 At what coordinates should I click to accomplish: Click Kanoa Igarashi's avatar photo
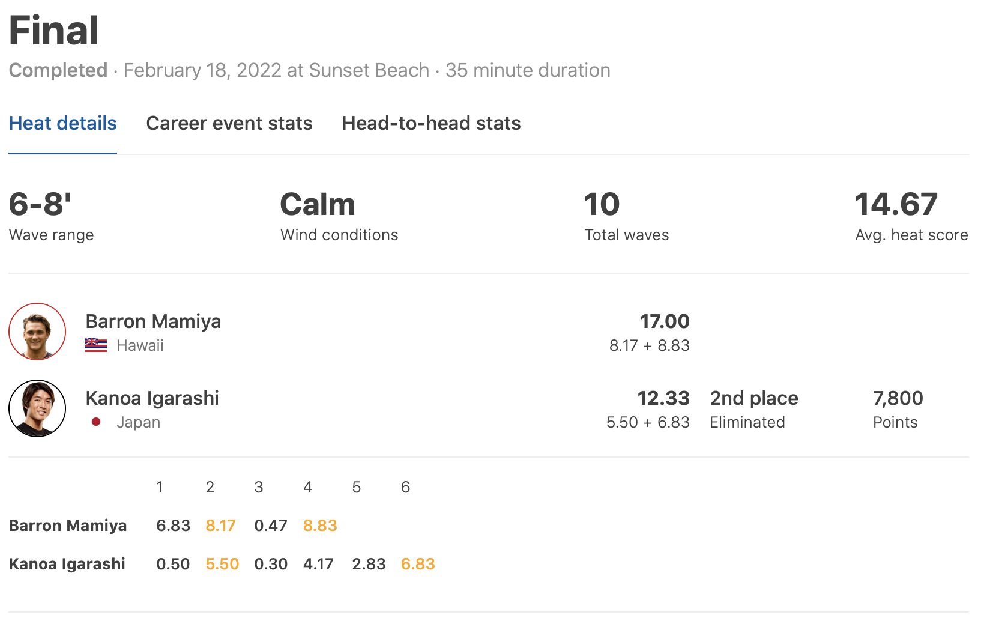click(37, 408)
